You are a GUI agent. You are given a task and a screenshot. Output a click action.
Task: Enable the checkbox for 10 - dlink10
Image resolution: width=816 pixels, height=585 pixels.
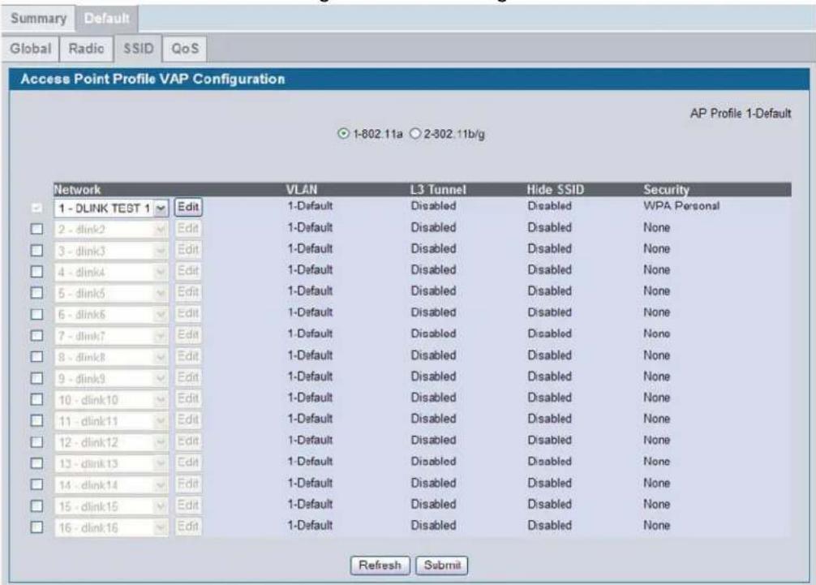[37, 400]
